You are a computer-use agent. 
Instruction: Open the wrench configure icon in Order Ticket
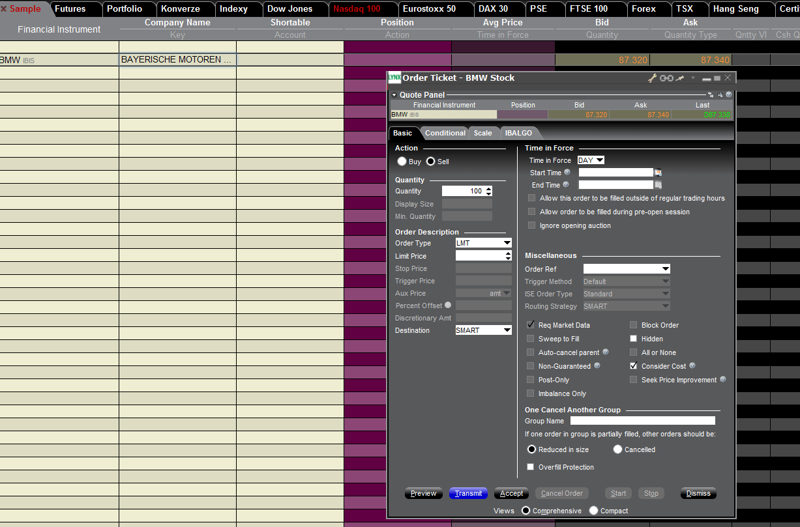[x=652, y=78]
